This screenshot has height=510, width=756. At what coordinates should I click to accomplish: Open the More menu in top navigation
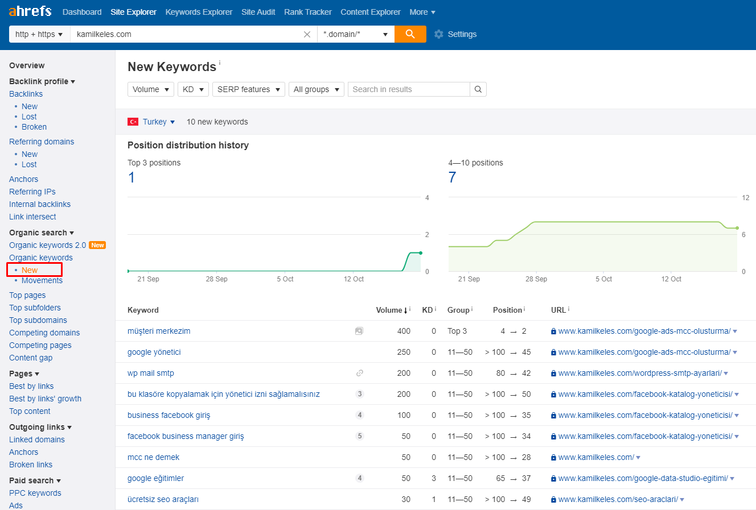coord(422,12)
